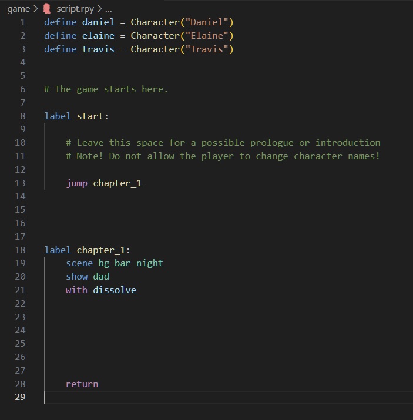
Task: Click the 'scene' keyword on line 19
Action: coord(79,263)
